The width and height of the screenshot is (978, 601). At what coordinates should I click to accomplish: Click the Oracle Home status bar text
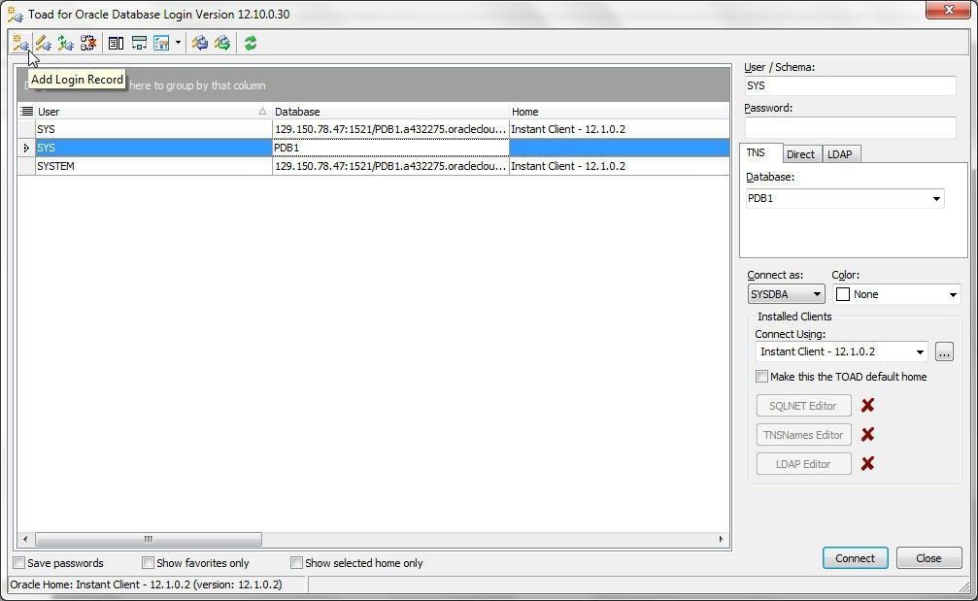(x=146, y=584)
